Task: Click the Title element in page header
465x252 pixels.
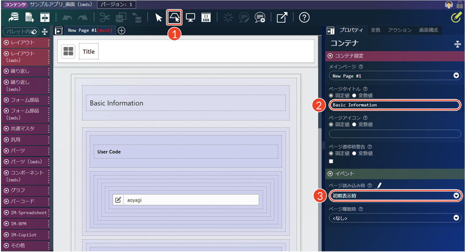Action: pyautogui.click(x=88, y=52)
